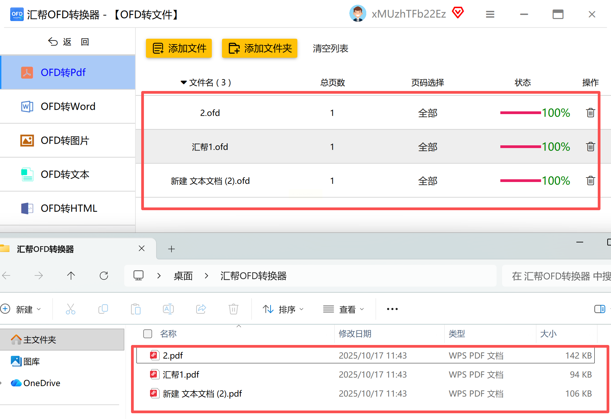Open the 汇帮1.pdf file icon

point(154,375)
